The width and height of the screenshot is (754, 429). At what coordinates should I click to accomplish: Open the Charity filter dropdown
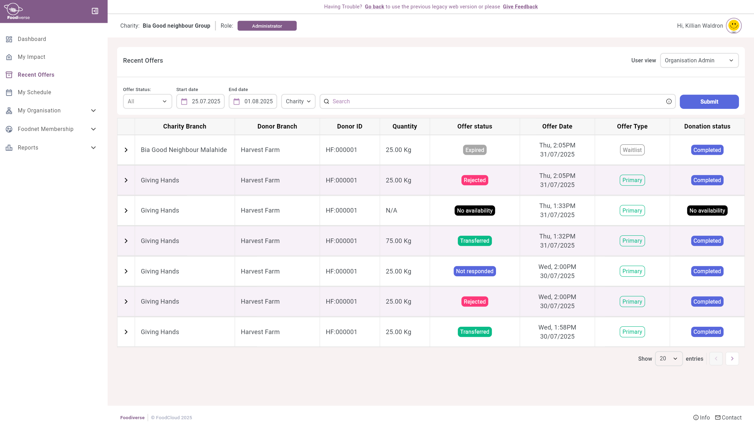pos(298,102)
